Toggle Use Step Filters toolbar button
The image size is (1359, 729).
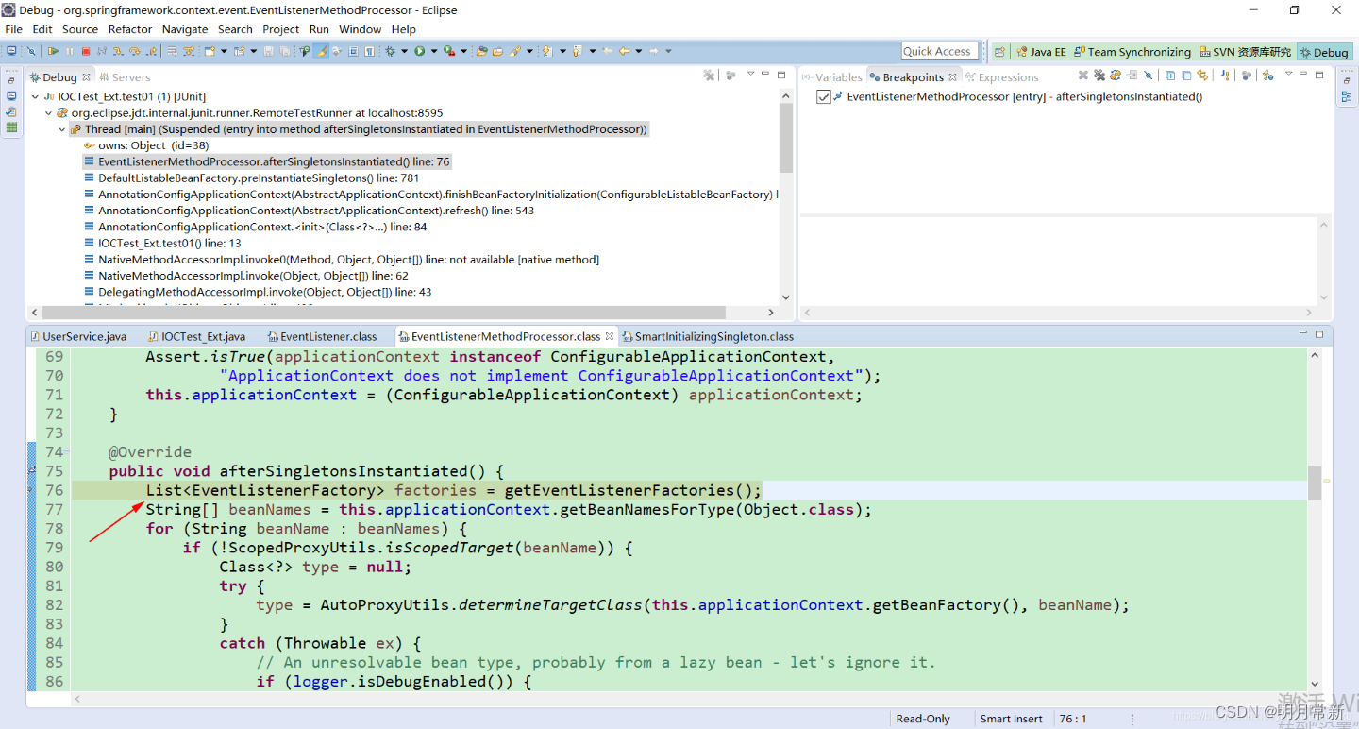pos(188,51)
